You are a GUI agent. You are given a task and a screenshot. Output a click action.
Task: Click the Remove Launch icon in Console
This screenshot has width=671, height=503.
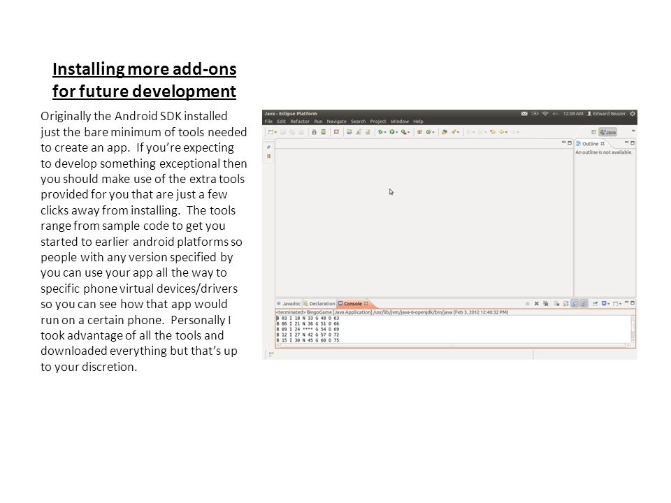(537, 303)
